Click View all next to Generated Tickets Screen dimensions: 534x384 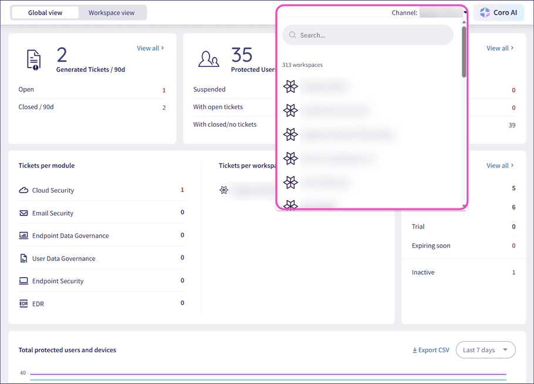[x=148, y=48]
